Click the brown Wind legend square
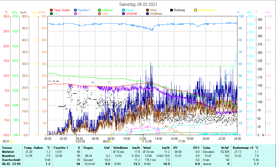 coord(147,10)
